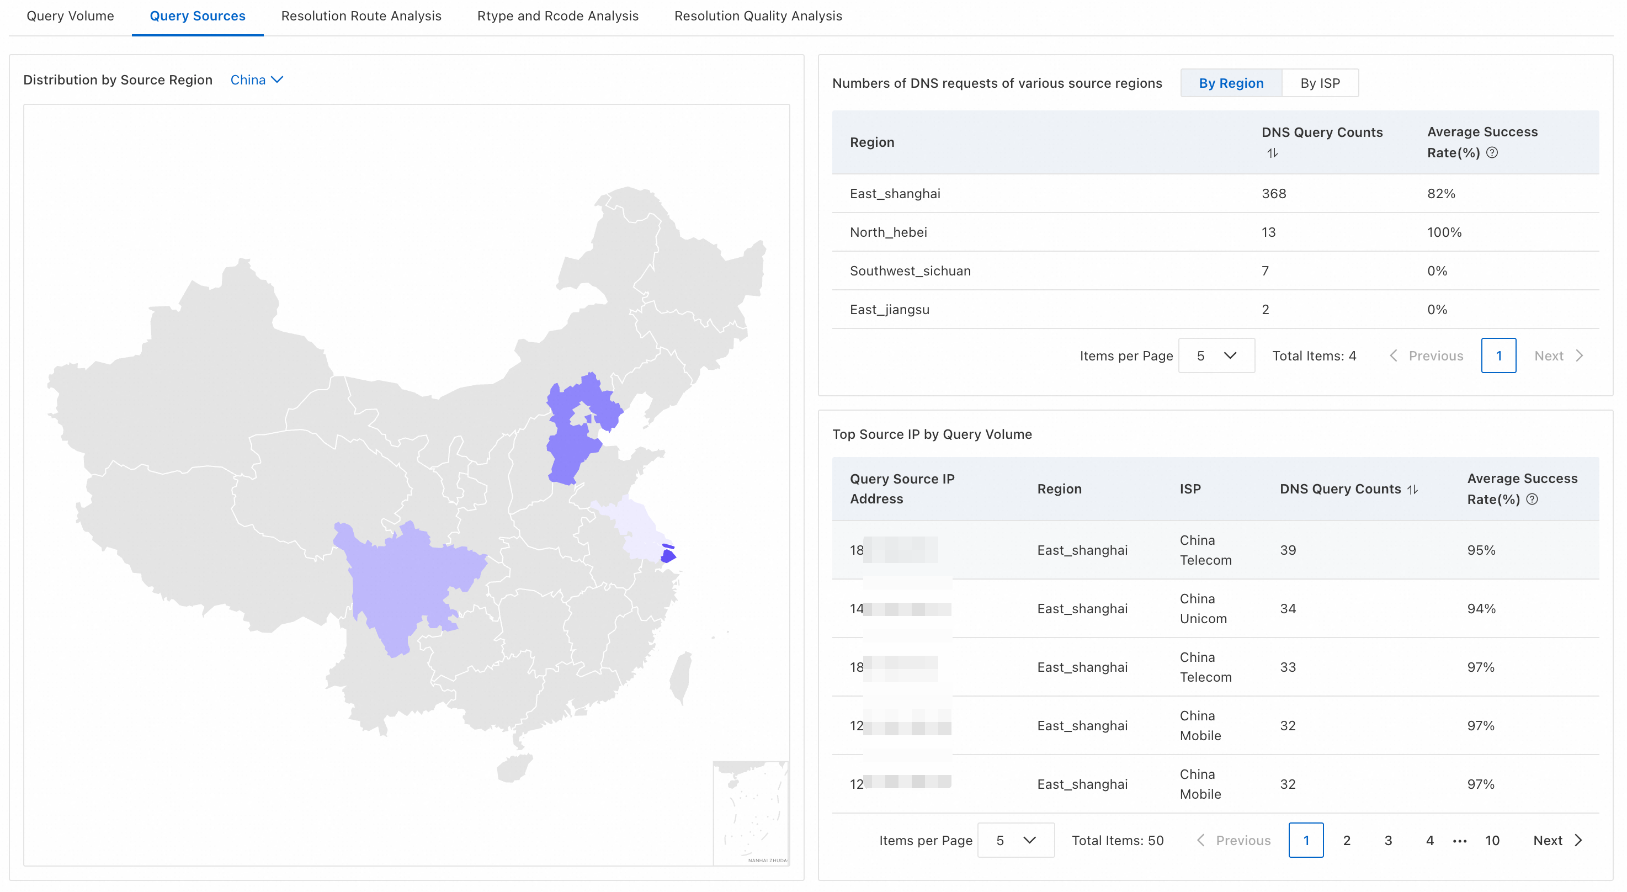This screenshot has width=1627, height=892.
Task: Jump to page 10 of source IPs
Action: [x=1492, y=840]
